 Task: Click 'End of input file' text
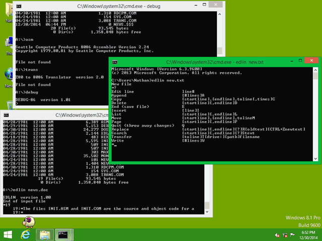click(x=24, y=201)
